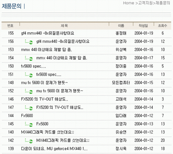Screen dimensions: 173x154
Task: Click the 번호 column header
Action: coord(10,26)
